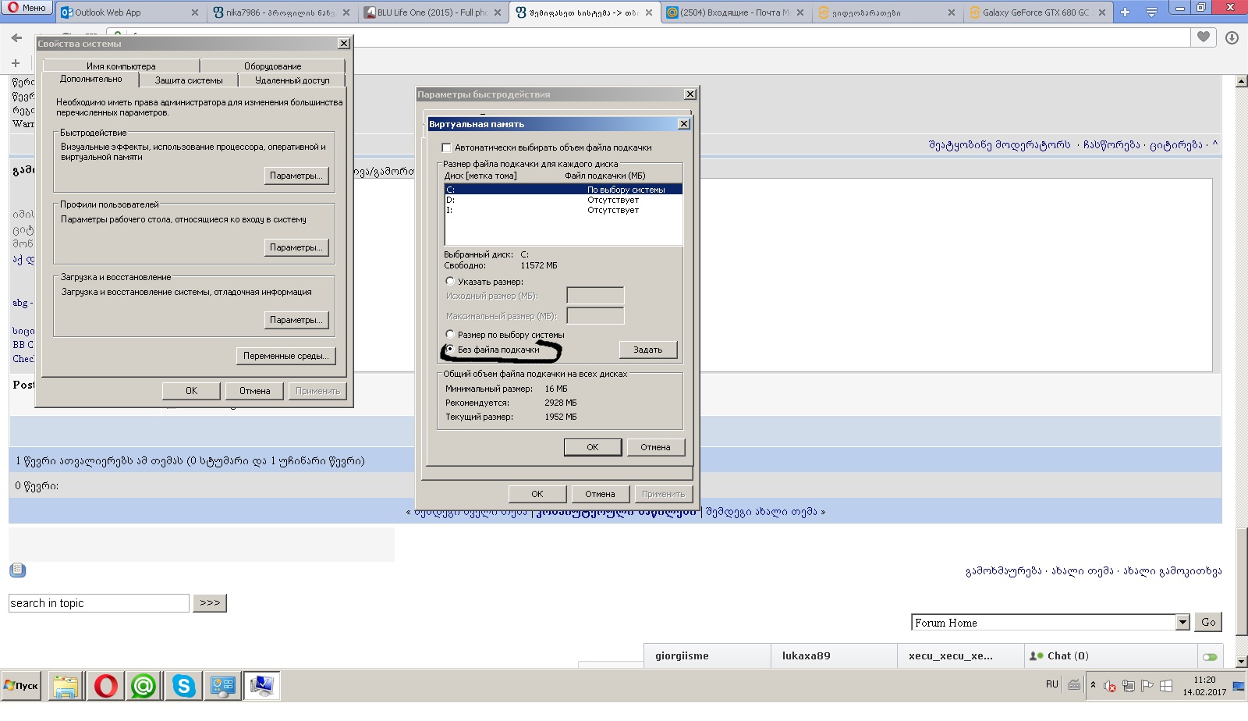Click the muted volume tray icon
Viewport: 1248px width, 721px height.
coord(1110,686)
